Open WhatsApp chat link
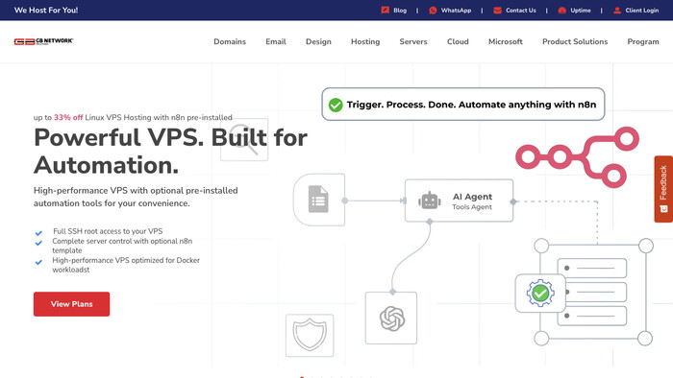Viewport: 673px width, 378px height. tap(456, 11)
